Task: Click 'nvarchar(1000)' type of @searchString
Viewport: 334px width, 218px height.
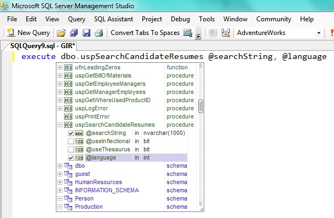Action: (x=164, y=133)
